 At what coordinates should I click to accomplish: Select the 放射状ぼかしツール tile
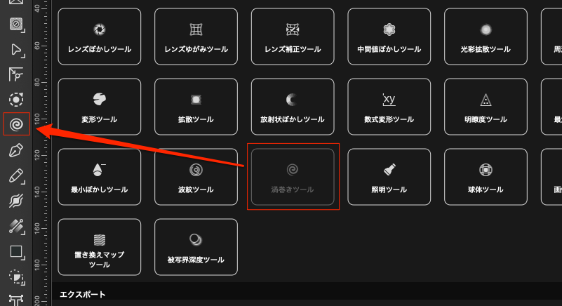click(293, 107)
